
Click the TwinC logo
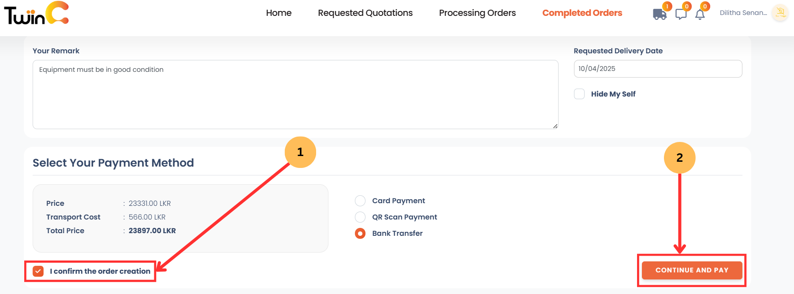(35, 14)
